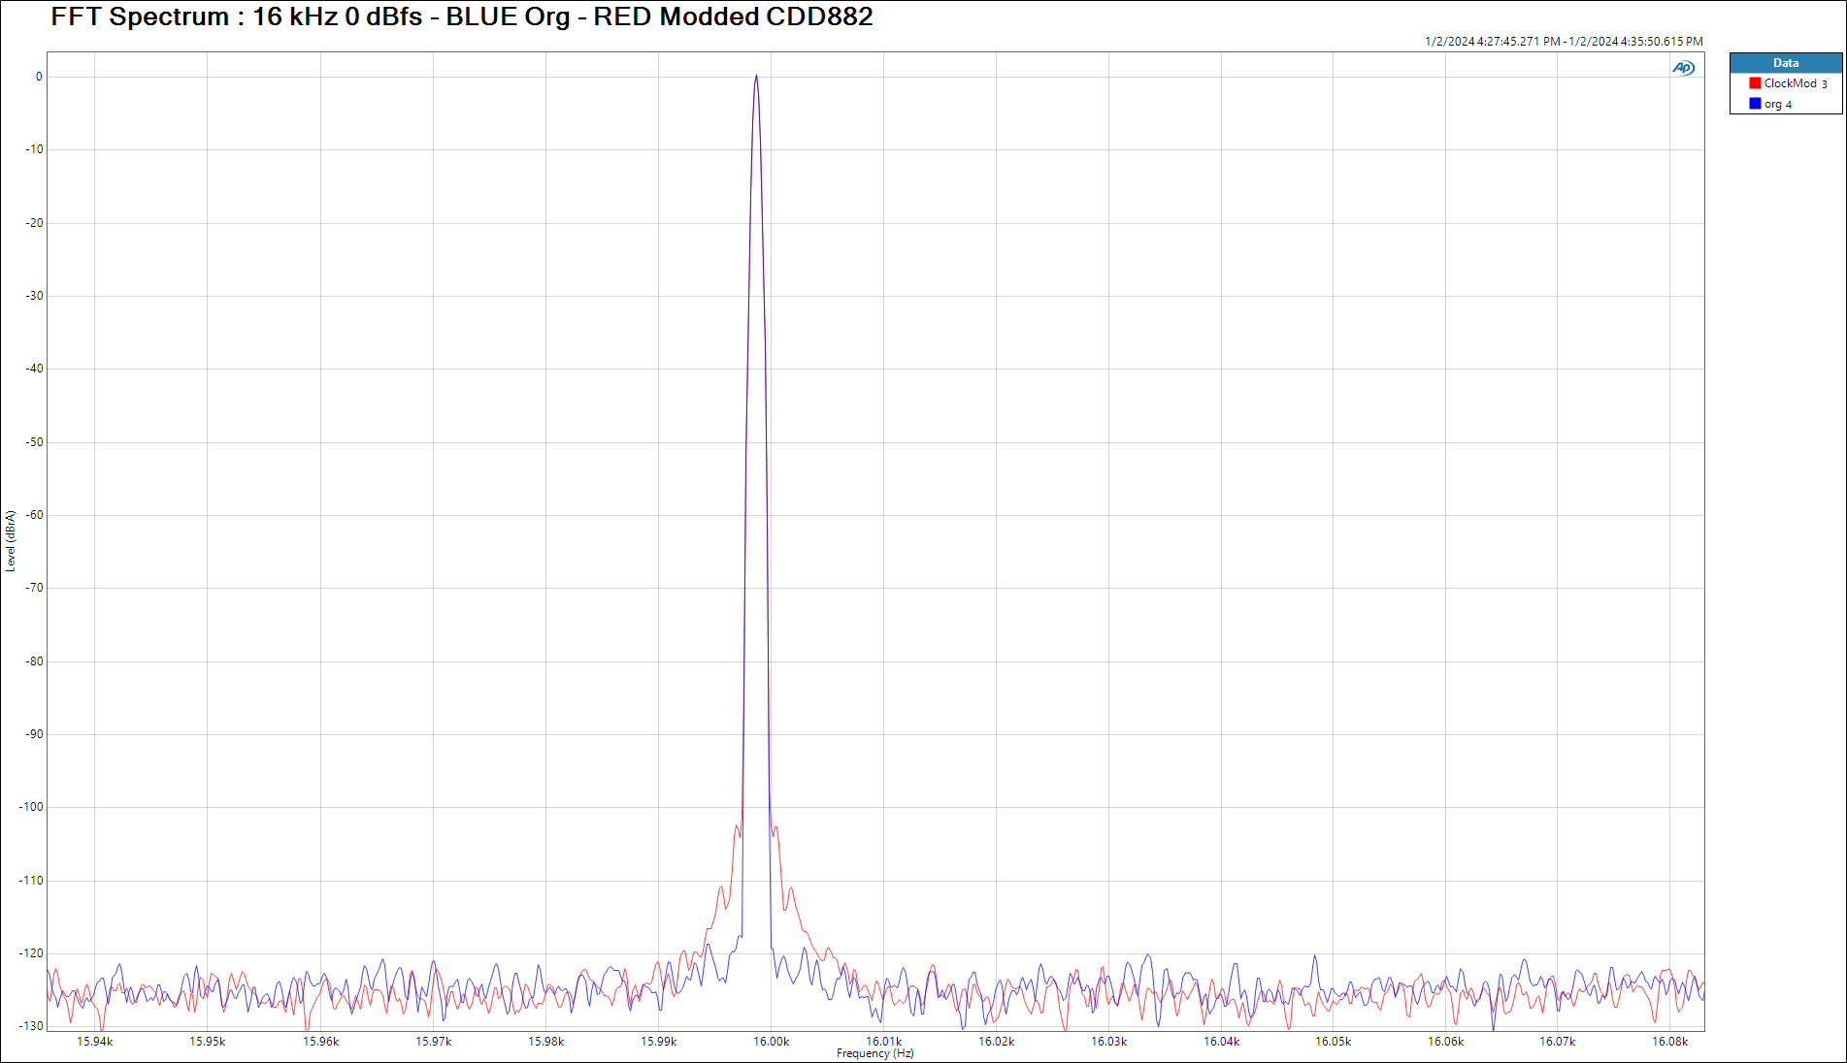Click the -60 tick label on the Y axis

tap(34, 515)
